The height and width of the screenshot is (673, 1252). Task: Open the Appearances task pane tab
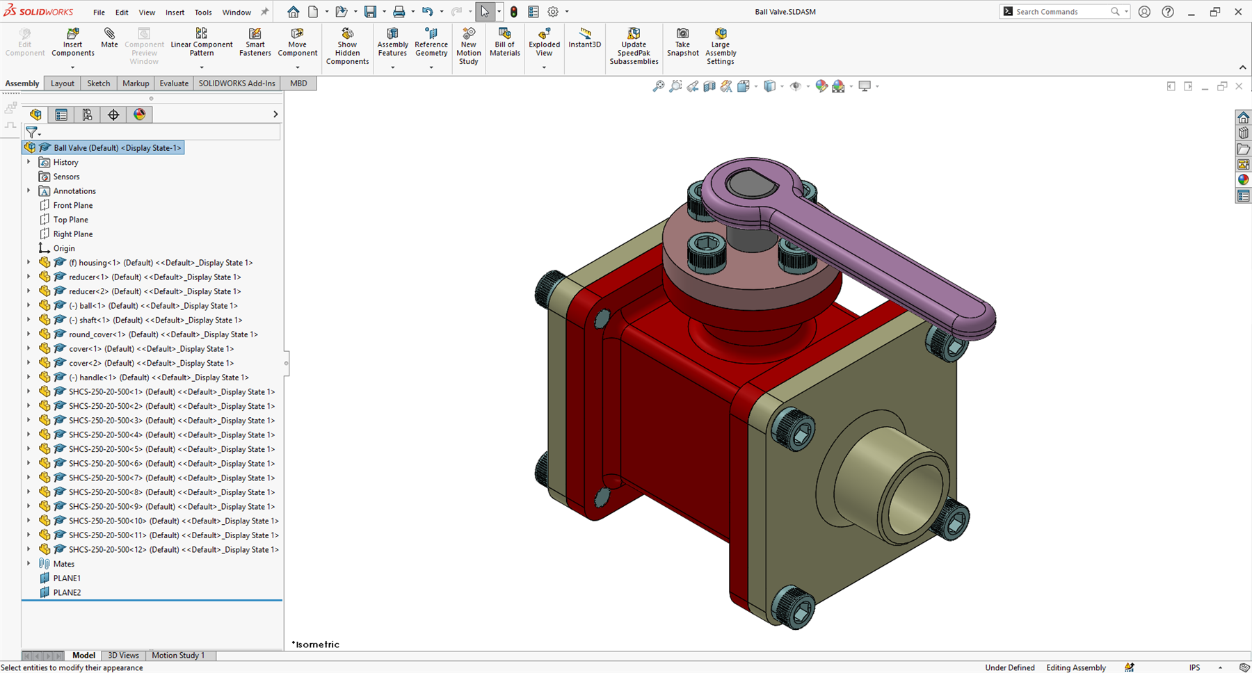click(1243, 180)
